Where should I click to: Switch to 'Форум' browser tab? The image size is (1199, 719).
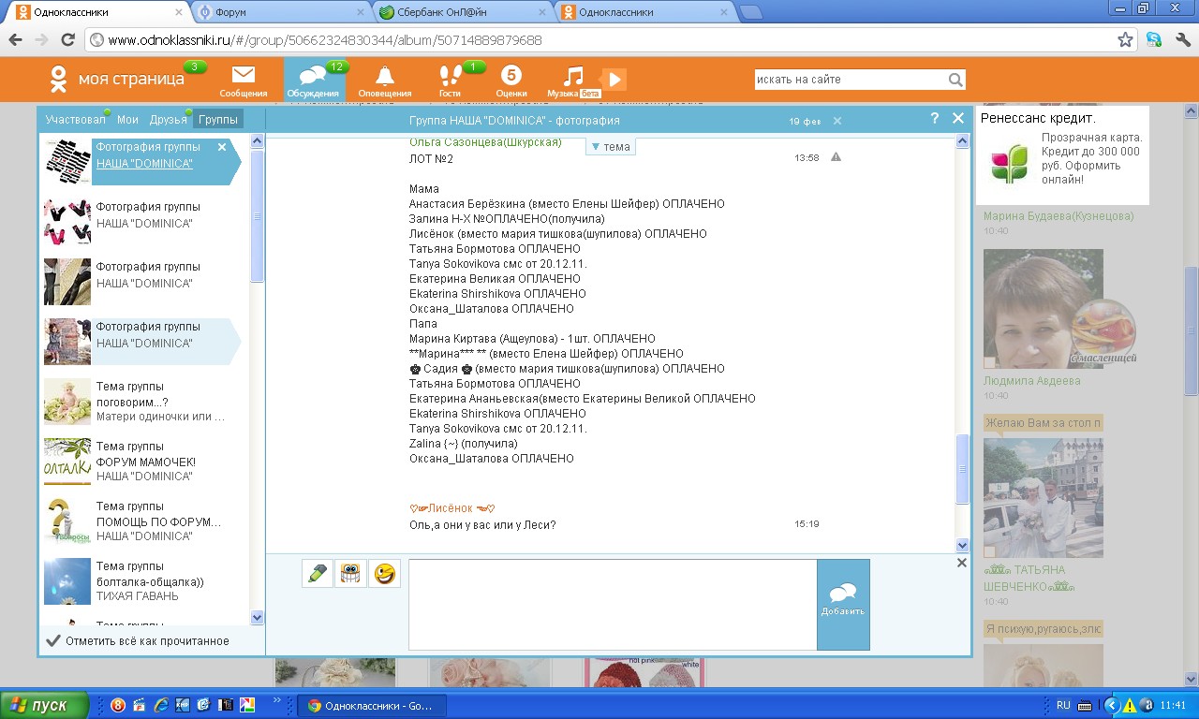click(281, 12)
